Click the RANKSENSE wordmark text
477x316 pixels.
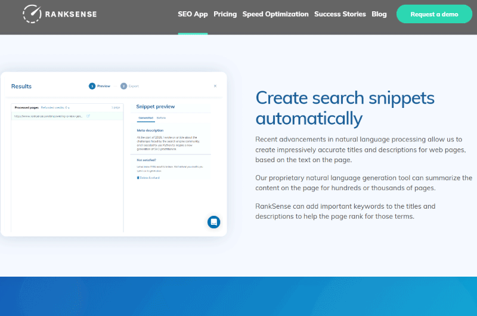tap(71, 14)
